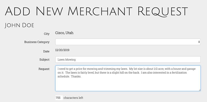Click the City label
This screenshot has width=207, height=102.
(47, 34)
